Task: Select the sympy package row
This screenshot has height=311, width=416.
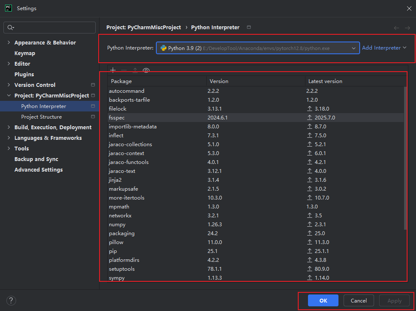Action: pyautogui.click(x=256, y=278)
